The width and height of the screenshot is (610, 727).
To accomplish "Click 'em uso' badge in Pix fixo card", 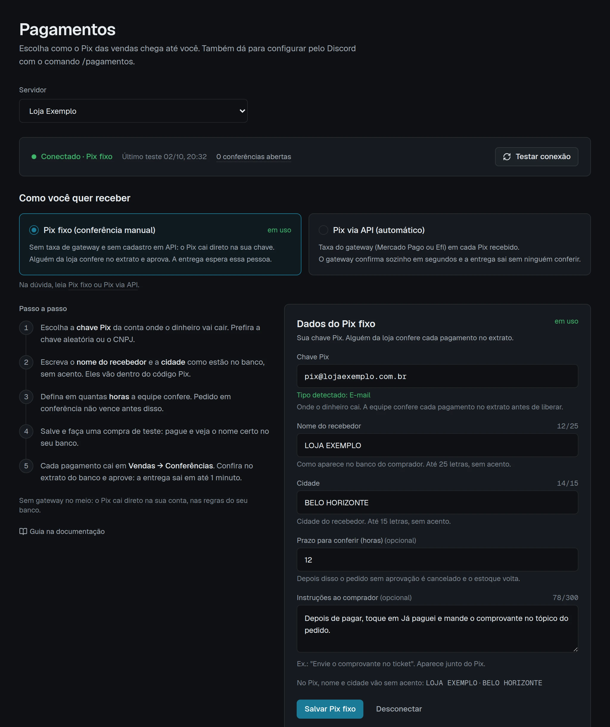I will coord(279,230).
